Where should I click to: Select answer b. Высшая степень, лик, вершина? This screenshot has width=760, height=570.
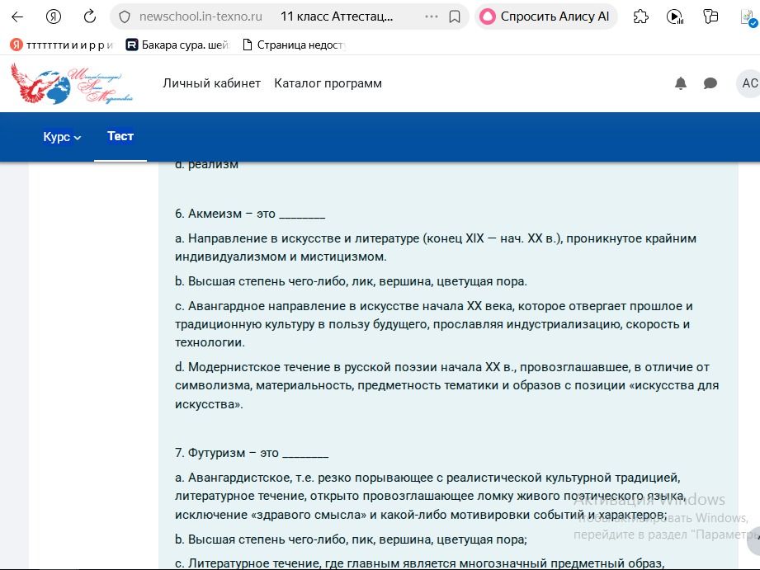[x=351, y=281]
